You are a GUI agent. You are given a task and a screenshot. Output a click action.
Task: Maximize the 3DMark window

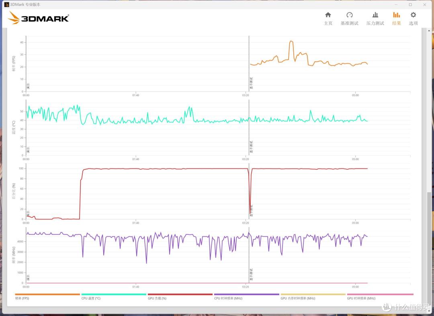point(410,5)
